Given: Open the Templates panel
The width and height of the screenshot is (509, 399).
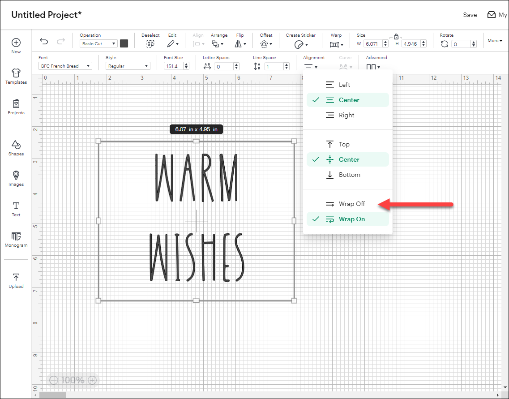Looking at the screenshot, I should tap(16, 76).
